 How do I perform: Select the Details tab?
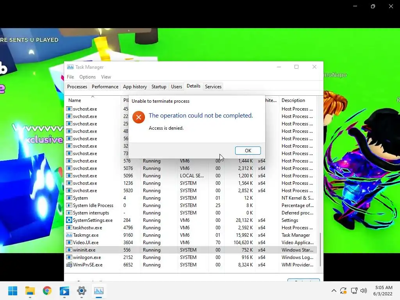193,86
